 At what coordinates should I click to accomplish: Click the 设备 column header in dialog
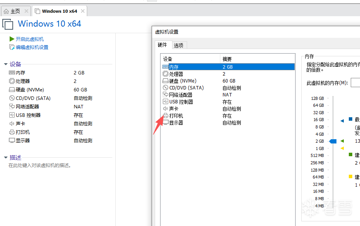pyautogui.click(x=190, y=59)
